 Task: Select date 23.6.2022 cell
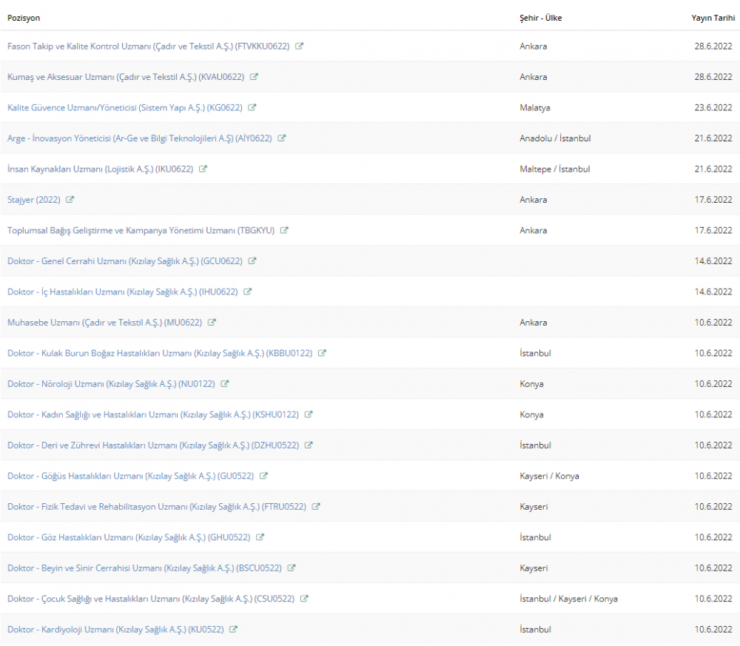pyautogui.click(x=713, y=107)
